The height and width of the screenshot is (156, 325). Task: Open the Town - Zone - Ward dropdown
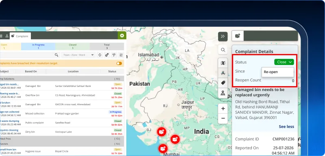pyautogui.click(x=78, y=55)
